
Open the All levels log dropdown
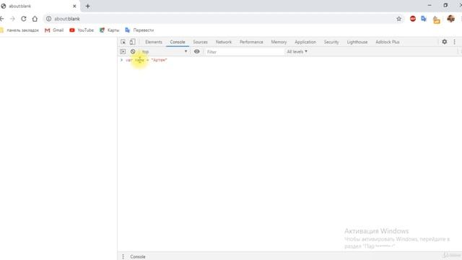(297, 51)
